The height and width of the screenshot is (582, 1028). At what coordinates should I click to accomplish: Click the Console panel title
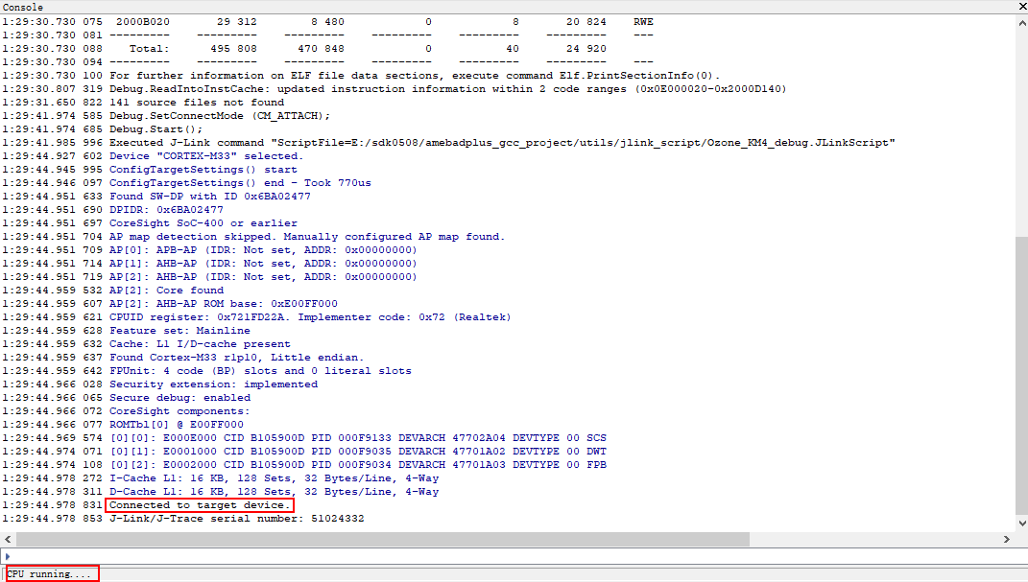point(22,7)
